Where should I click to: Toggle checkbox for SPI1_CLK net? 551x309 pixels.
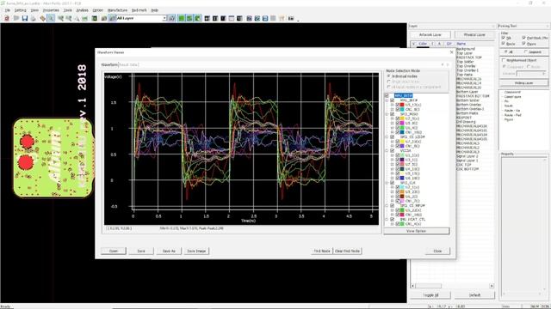click(x=393, y=183)
